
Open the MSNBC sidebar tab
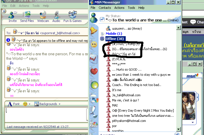94,124
